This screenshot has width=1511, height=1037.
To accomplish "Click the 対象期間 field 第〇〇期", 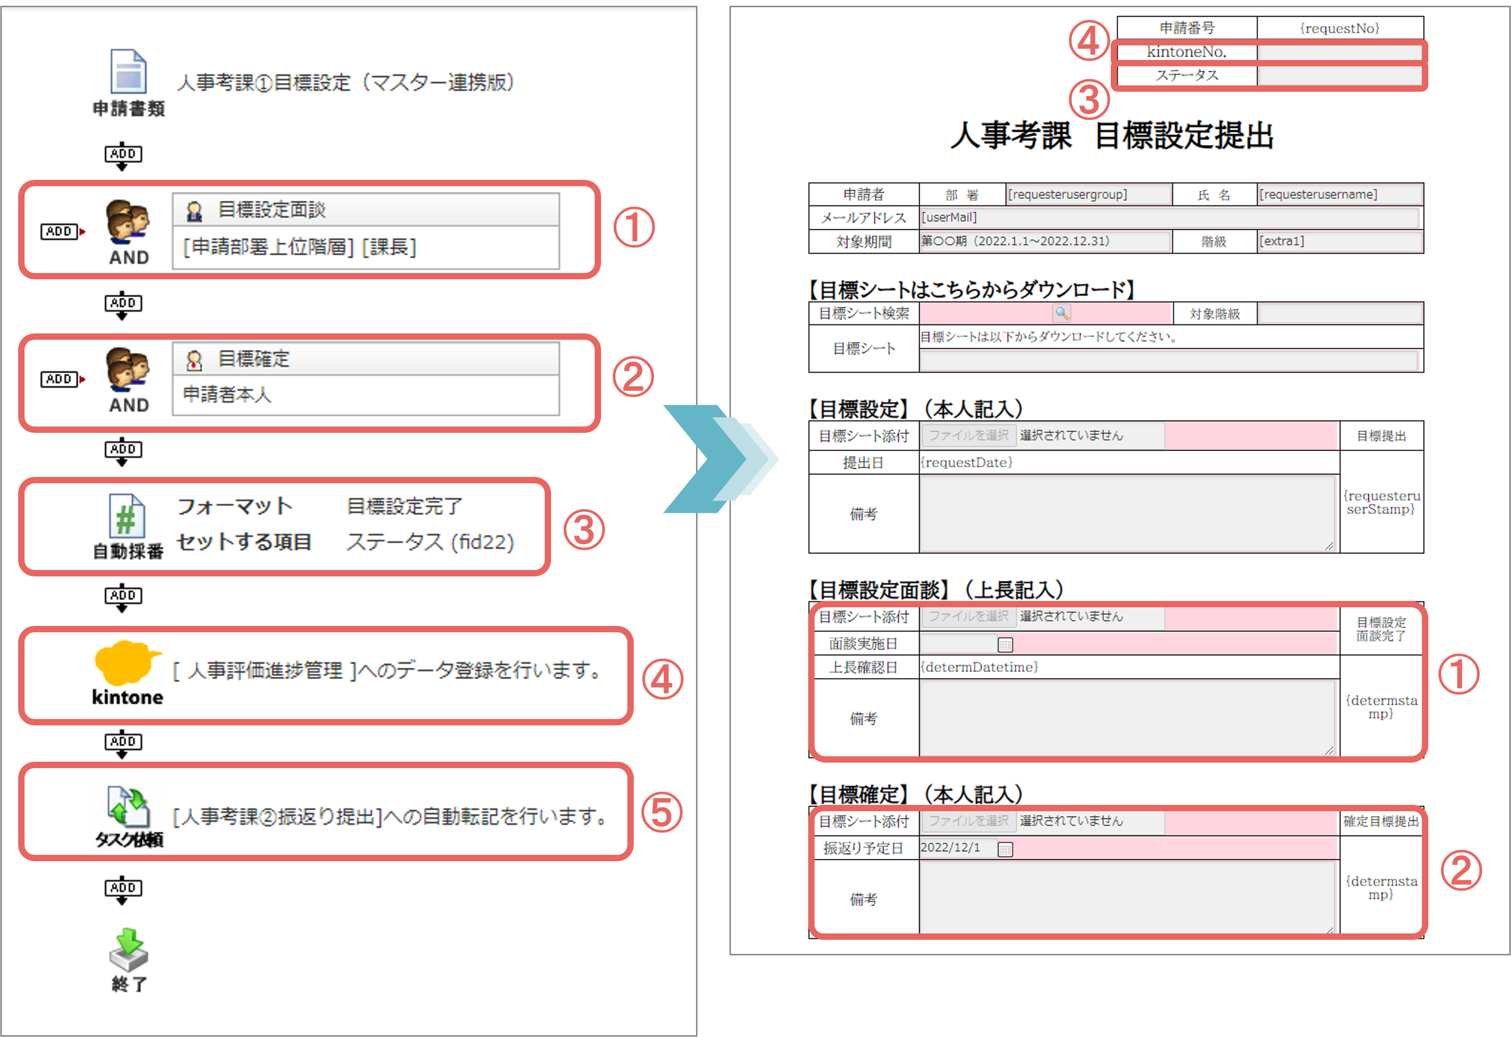I will [x=1045, y=241].
